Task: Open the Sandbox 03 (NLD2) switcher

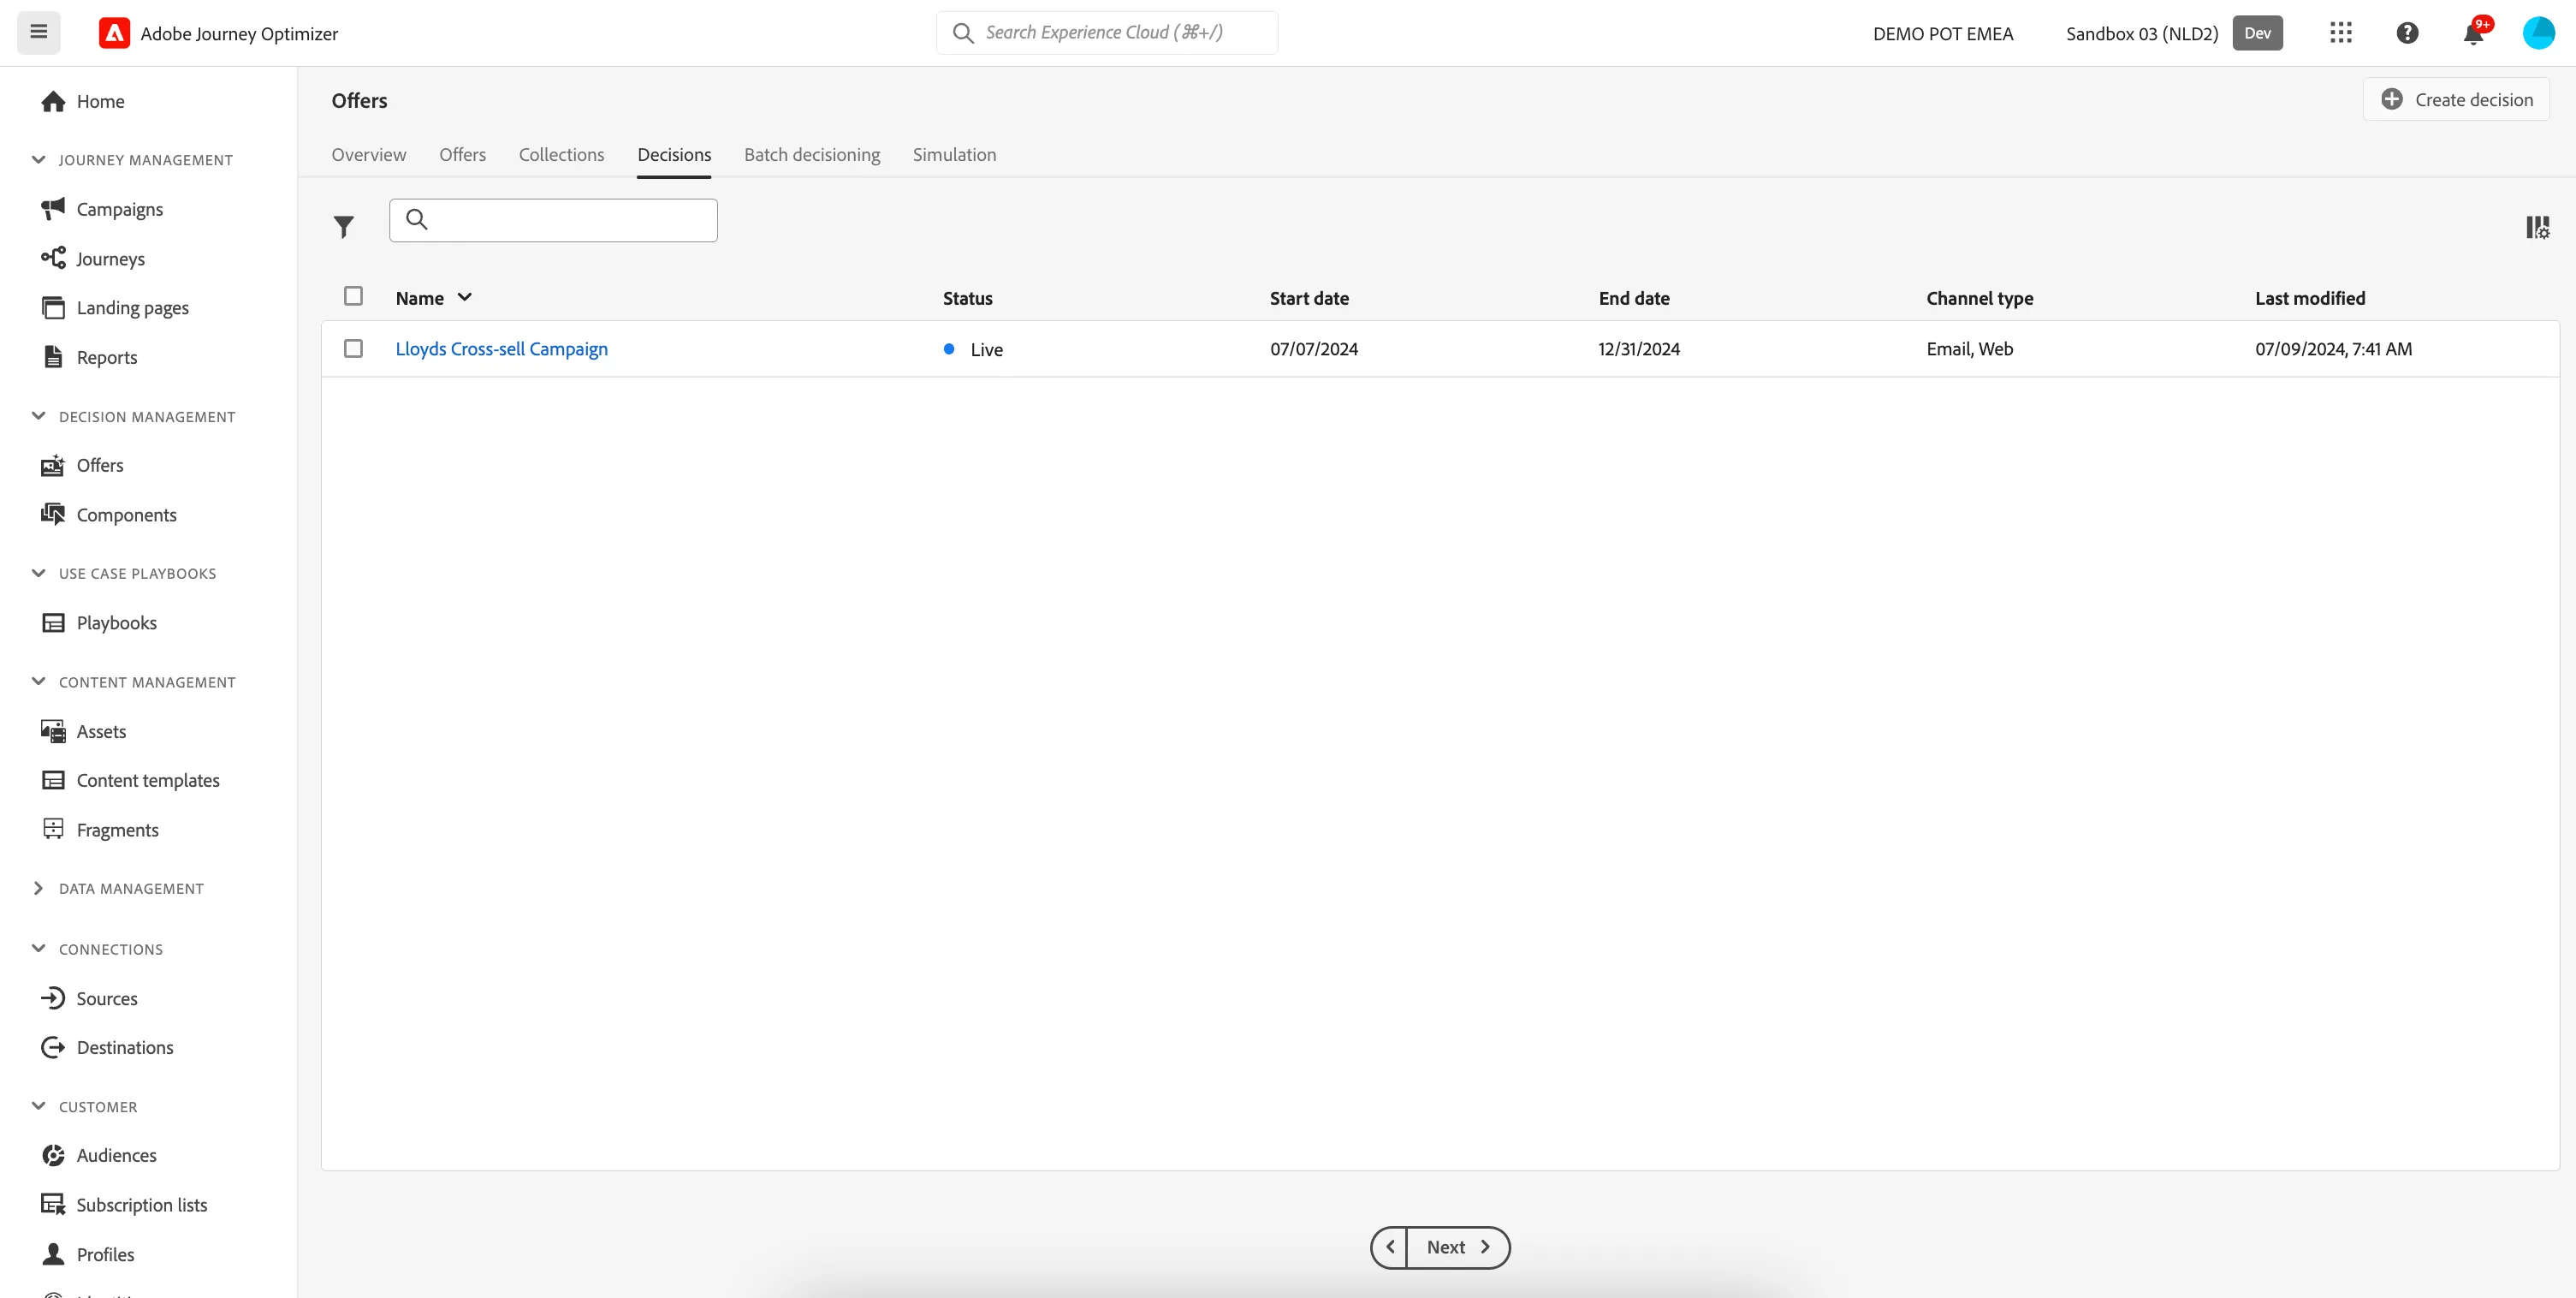Action: (2173, 33)
